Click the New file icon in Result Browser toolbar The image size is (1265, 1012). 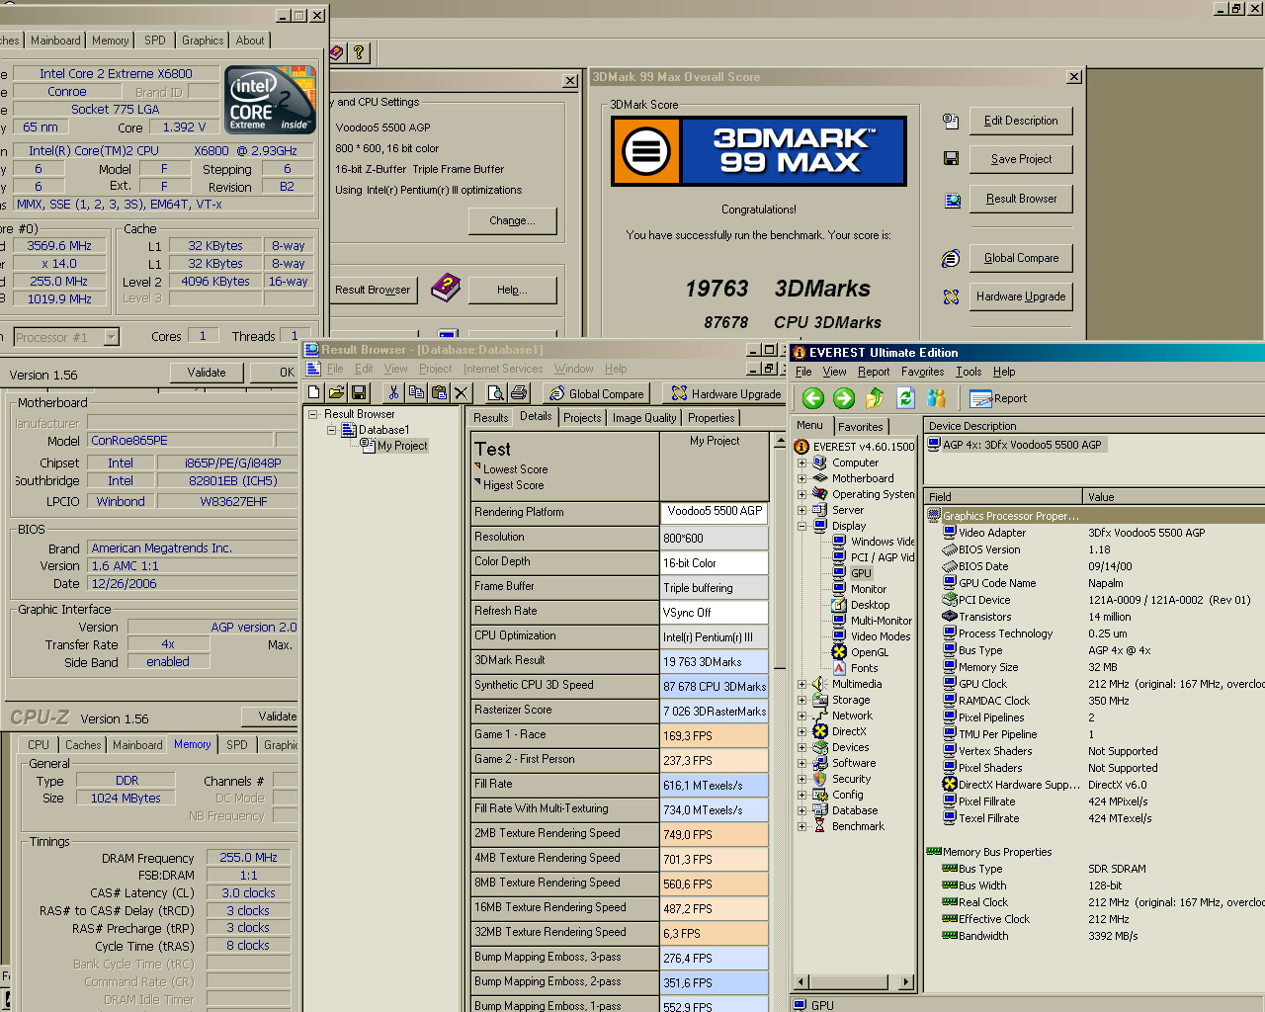coord(314,393)
